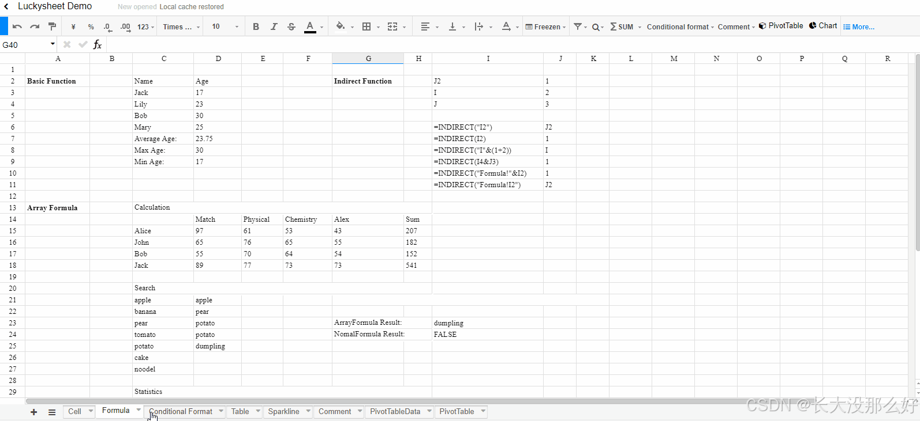The width and height of the screenshot is (920, 421).
Task: Toggle bold formatting
Action: tap(256, 26)
